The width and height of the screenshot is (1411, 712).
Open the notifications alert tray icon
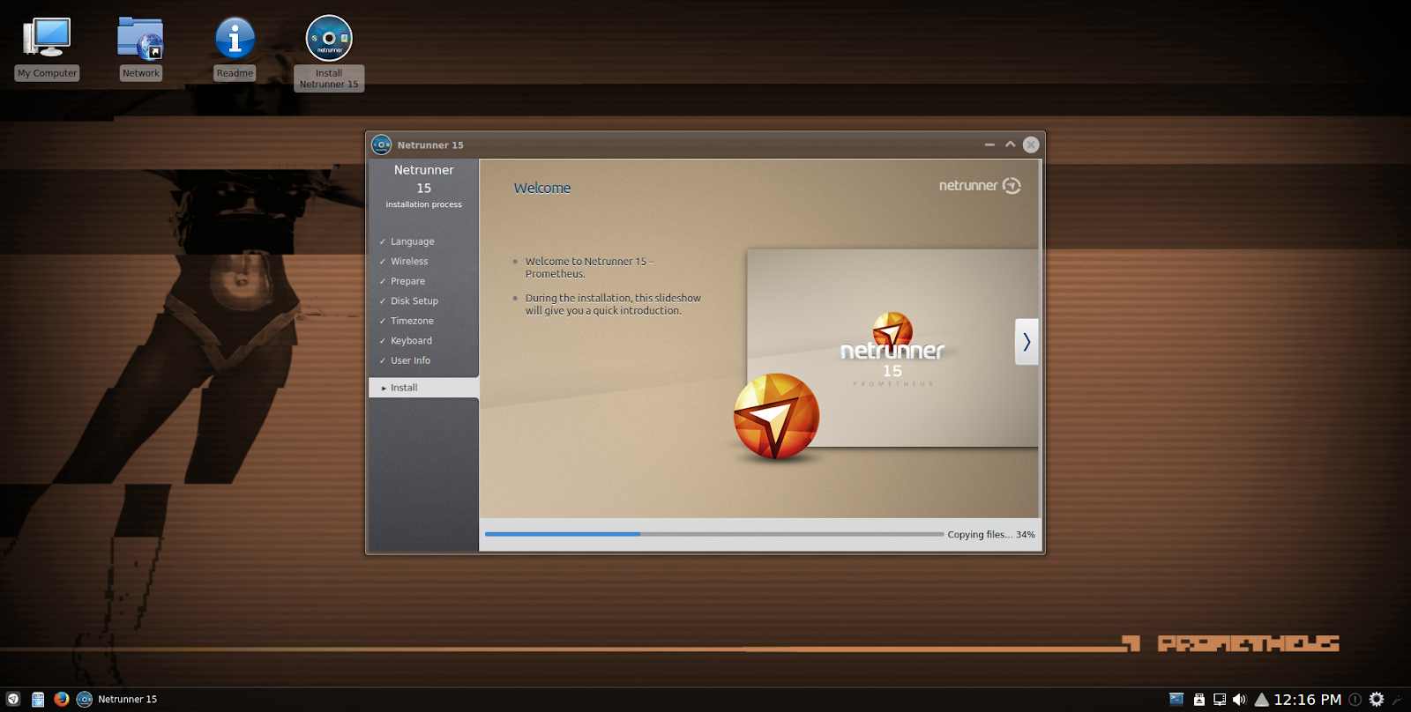click(1355, 700)
